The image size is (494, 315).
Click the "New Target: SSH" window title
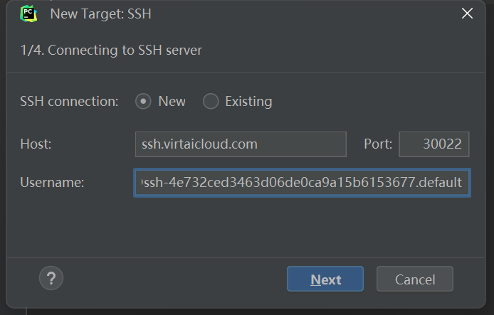[100, 14]
